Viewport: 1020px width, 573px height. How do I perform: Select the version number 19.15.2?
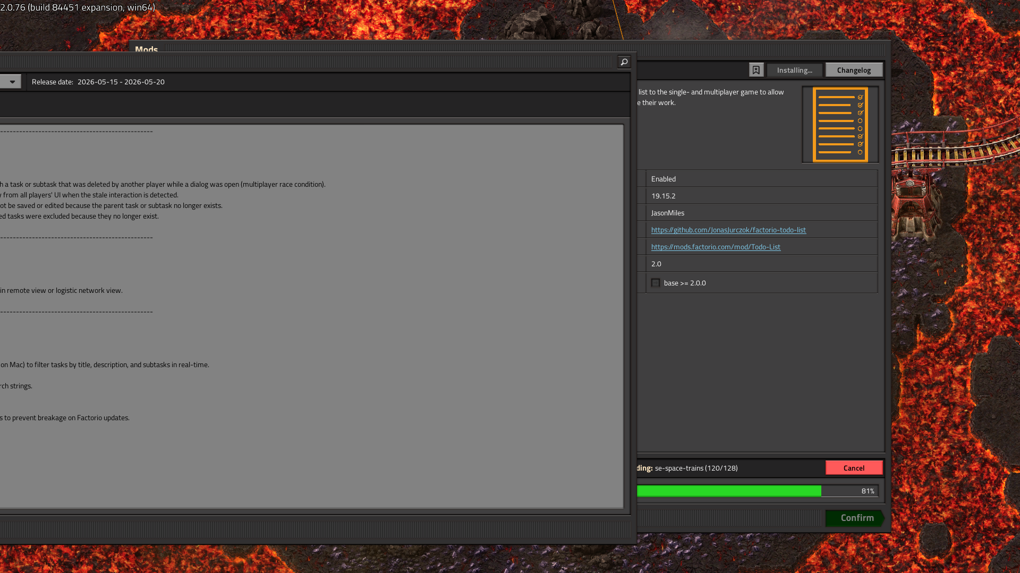tap(664, 196)
